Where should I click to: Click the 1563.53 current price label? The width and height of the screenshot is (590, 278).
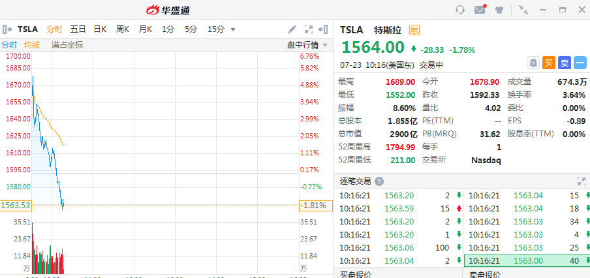[16, 206]
